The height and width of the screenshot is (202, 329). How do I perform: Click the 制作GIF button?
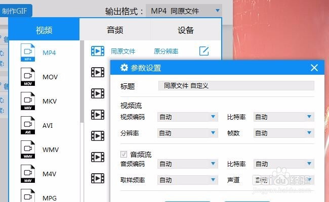point(15,11)
